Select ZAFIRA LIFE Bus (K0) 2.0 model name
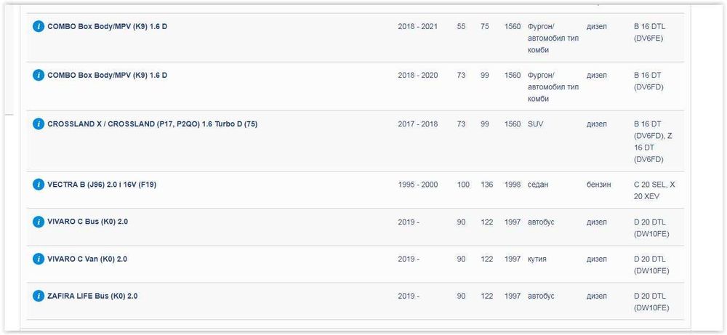This screenshot has height=335, width=727. click(x=92, y=296)
